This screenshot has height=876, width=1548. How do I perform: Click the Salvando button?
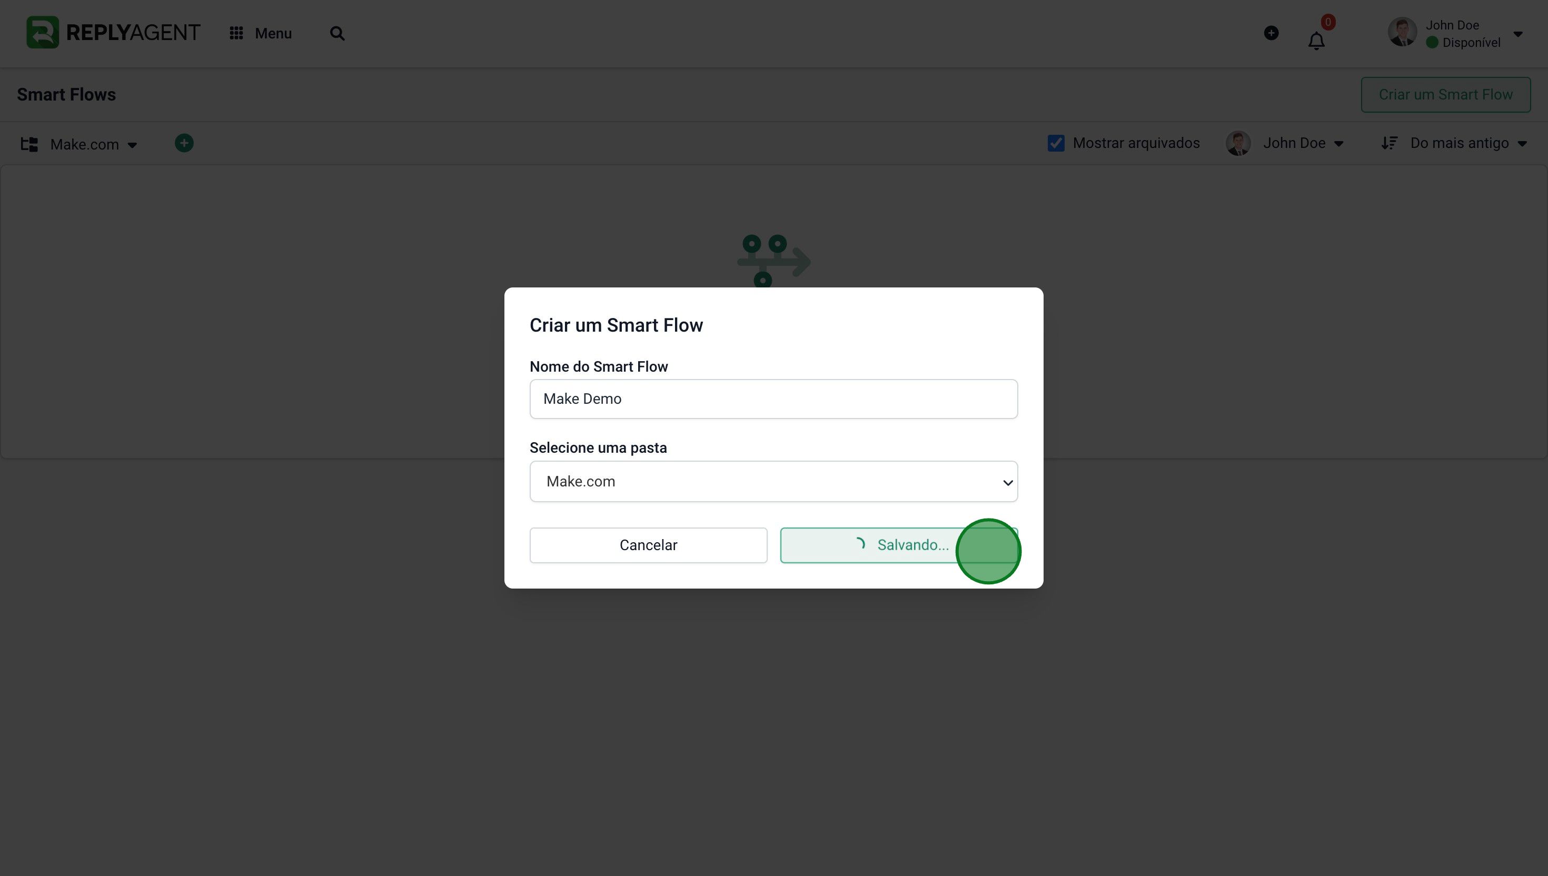pyautogui.click(x=898, y=545)
